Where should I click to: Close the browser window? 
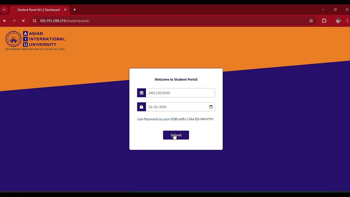tap(347, 10)
